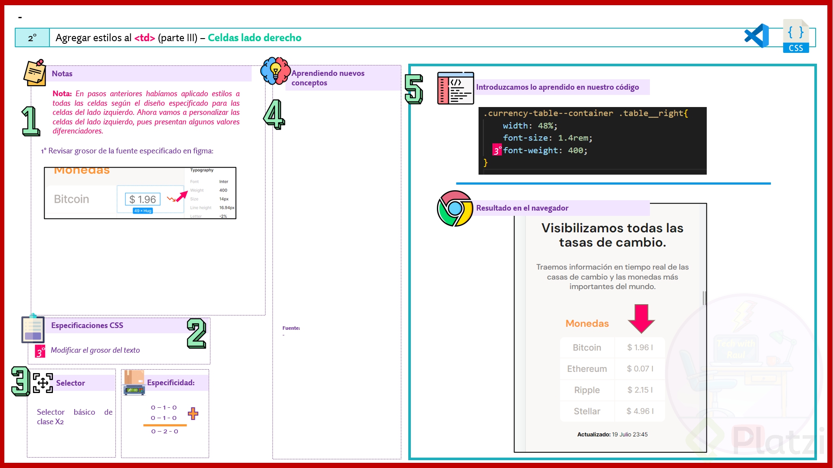The height and width of the screenshot is (468, 833).
Task: Click the sticky note Notas icon
Action: click(x=35, y=73)
